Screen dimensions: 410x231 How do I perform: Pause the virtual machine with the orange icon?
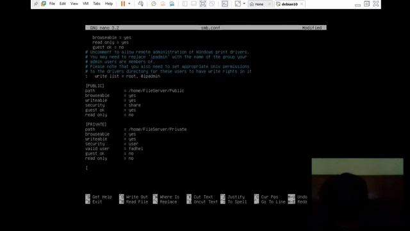(123, 4)
